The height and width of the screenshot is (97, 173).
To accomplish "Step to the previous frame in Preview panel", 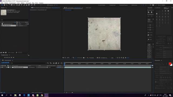I will 7,57.
